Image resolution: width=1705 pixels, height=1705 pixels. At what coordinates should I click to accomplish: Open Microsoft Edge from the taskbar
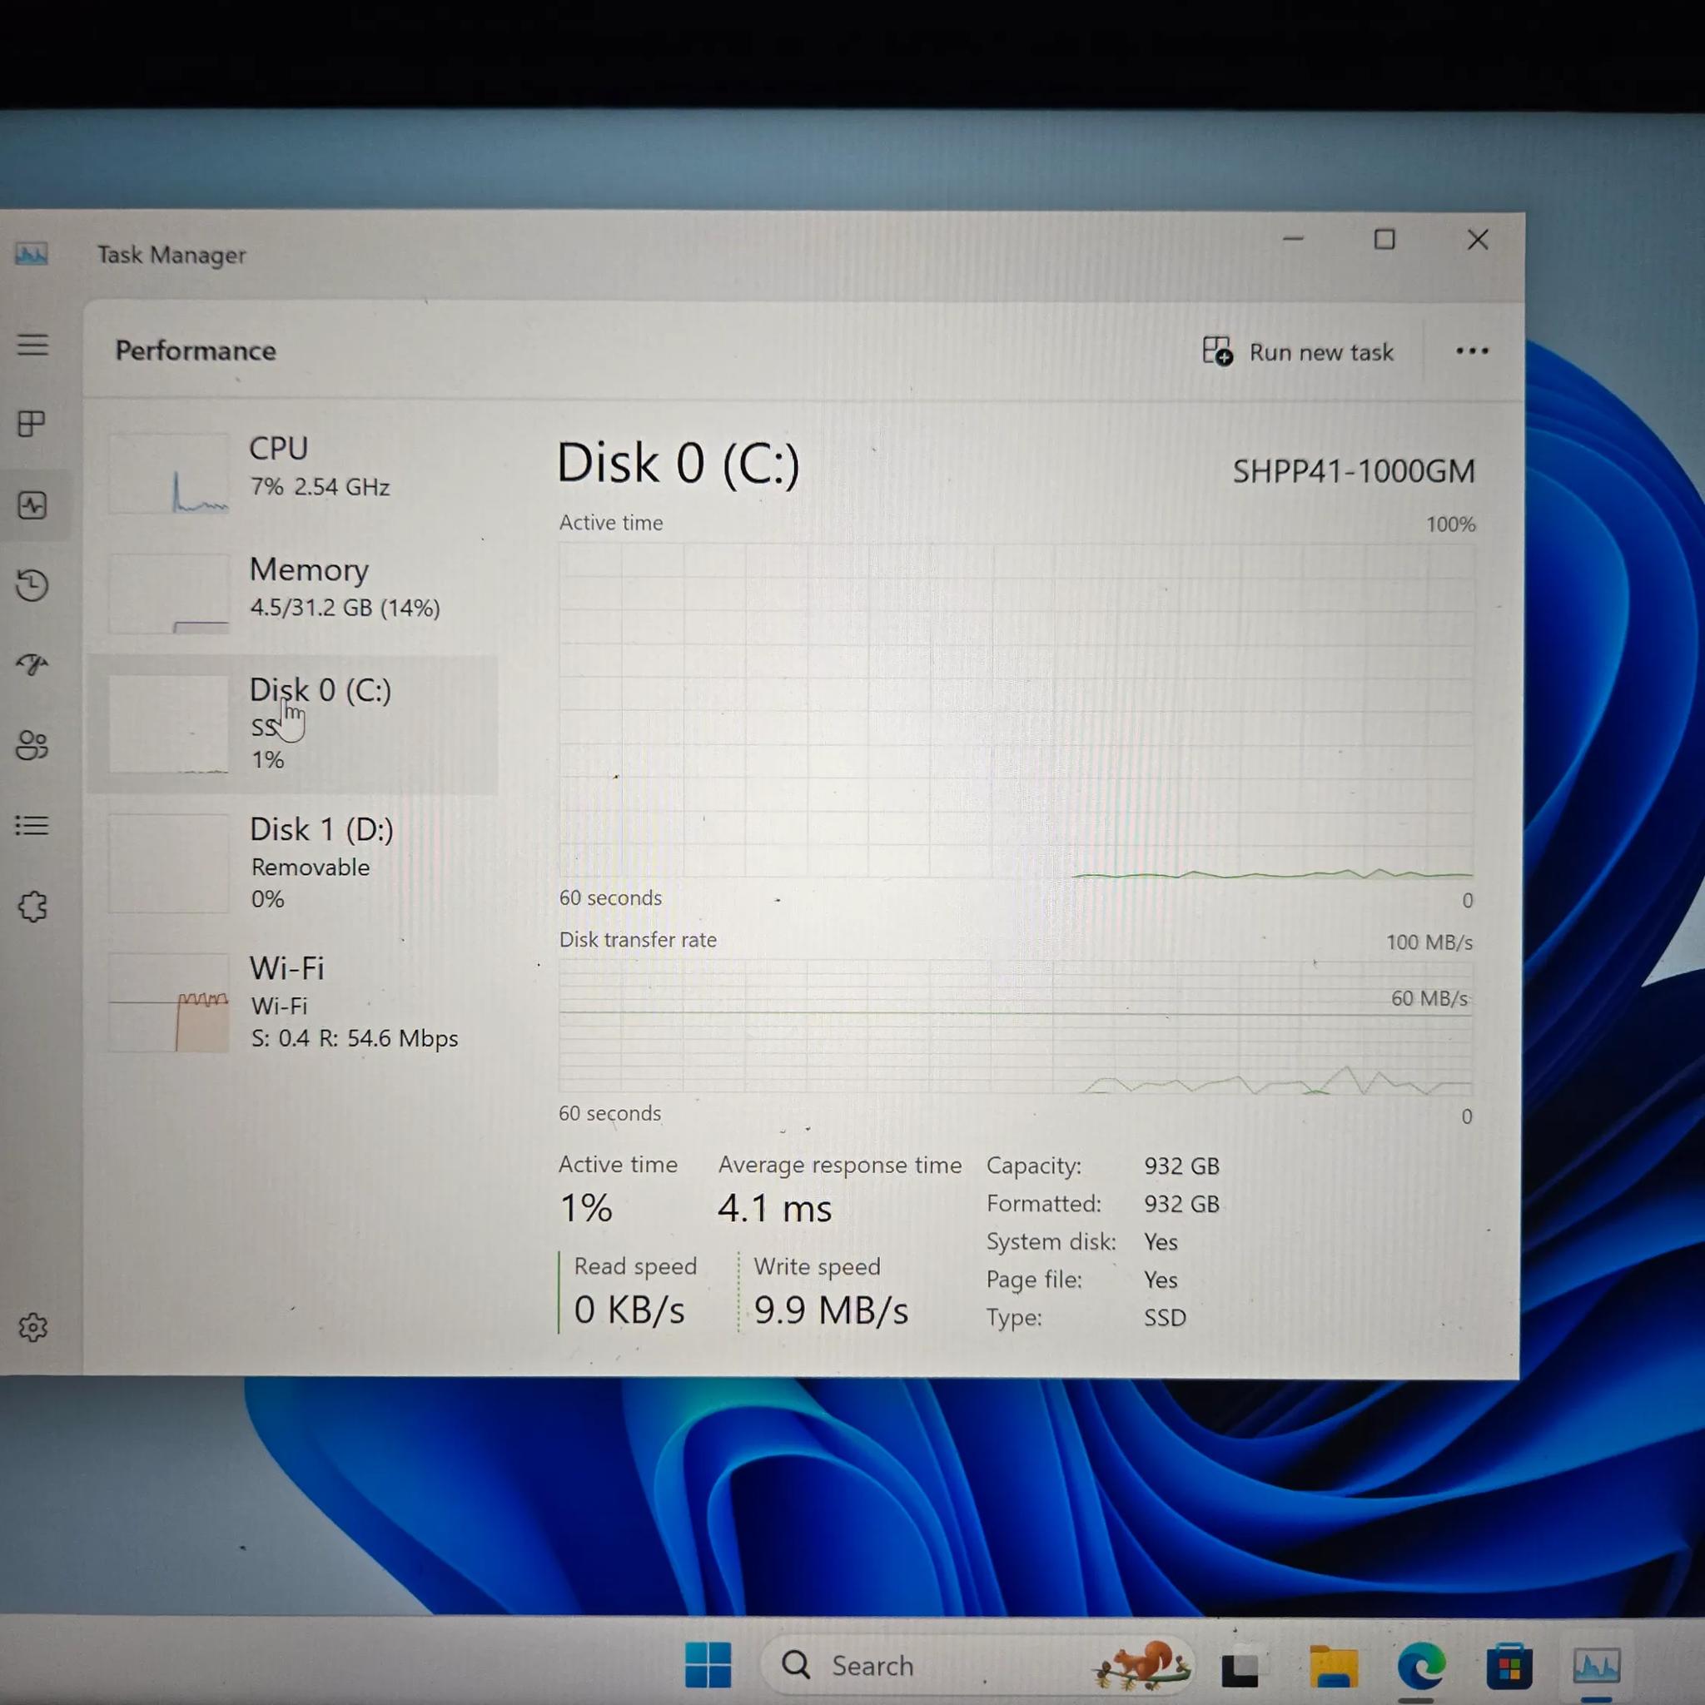click(1420, 1665)
